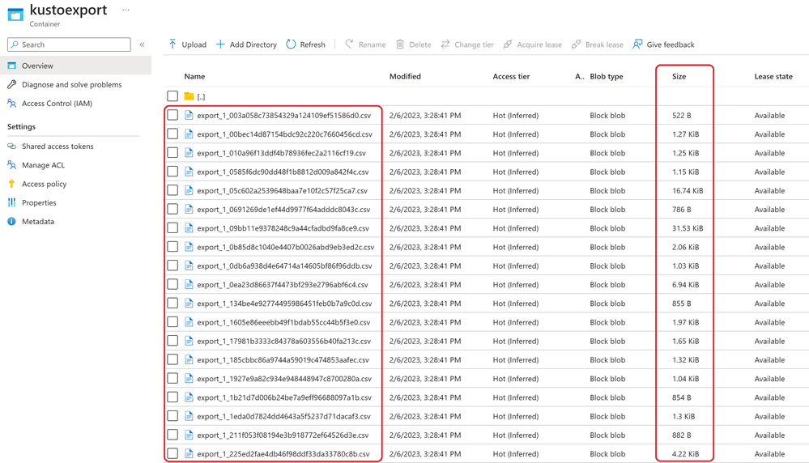Click the 522 B size cell
The height and width of the screenshot is (463, 809).
682,116
